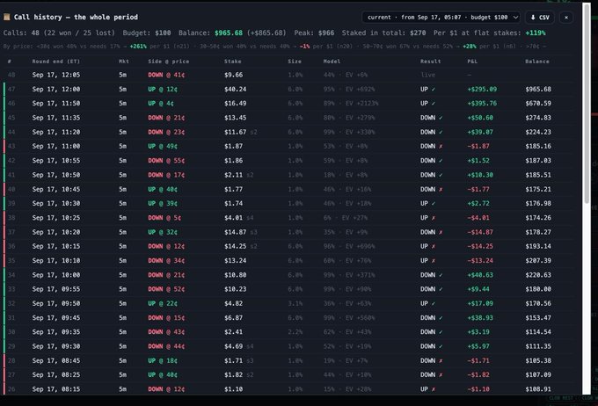Click 'UP @ 22¢' in the 09:50 row
598x406 pixels.
[163, 304]
